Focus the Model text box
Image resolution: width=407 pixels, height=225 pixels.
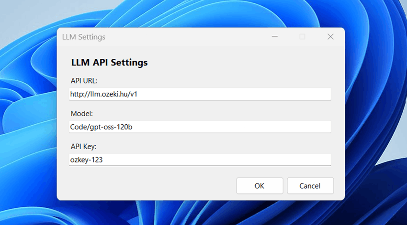200,127
